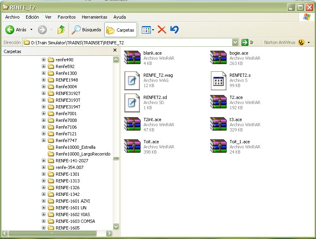Viewport: 316px width, 239px height.
Task: Close the Carpetas side panel
Action: click(115, 51)
